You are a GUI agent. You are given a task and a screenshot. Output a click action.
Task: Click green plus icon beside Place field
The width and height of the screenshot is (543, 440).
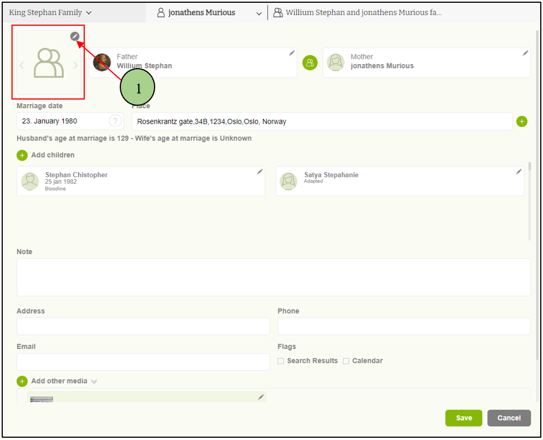click(521, 121)
